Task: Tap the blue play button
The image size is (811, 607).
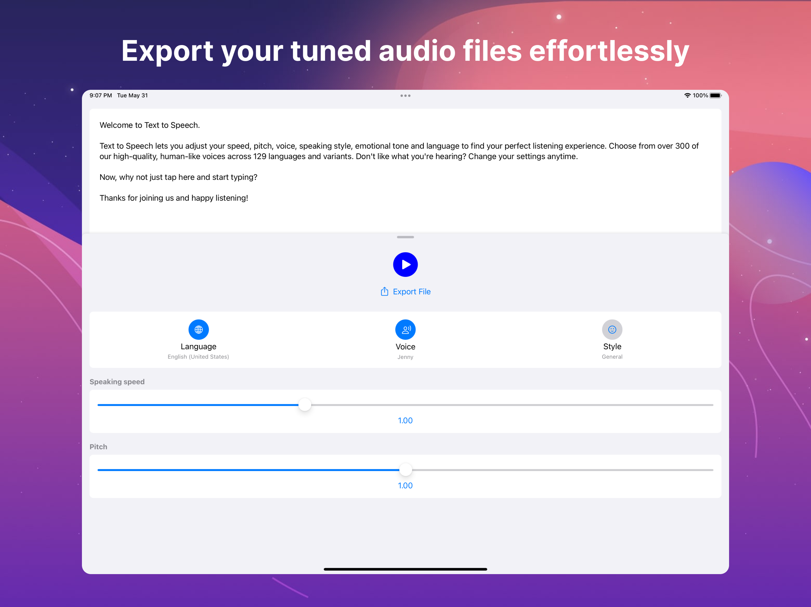Action: click(x=405, y=264)
